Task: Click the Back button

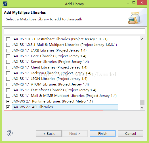Action: (49, 134)
